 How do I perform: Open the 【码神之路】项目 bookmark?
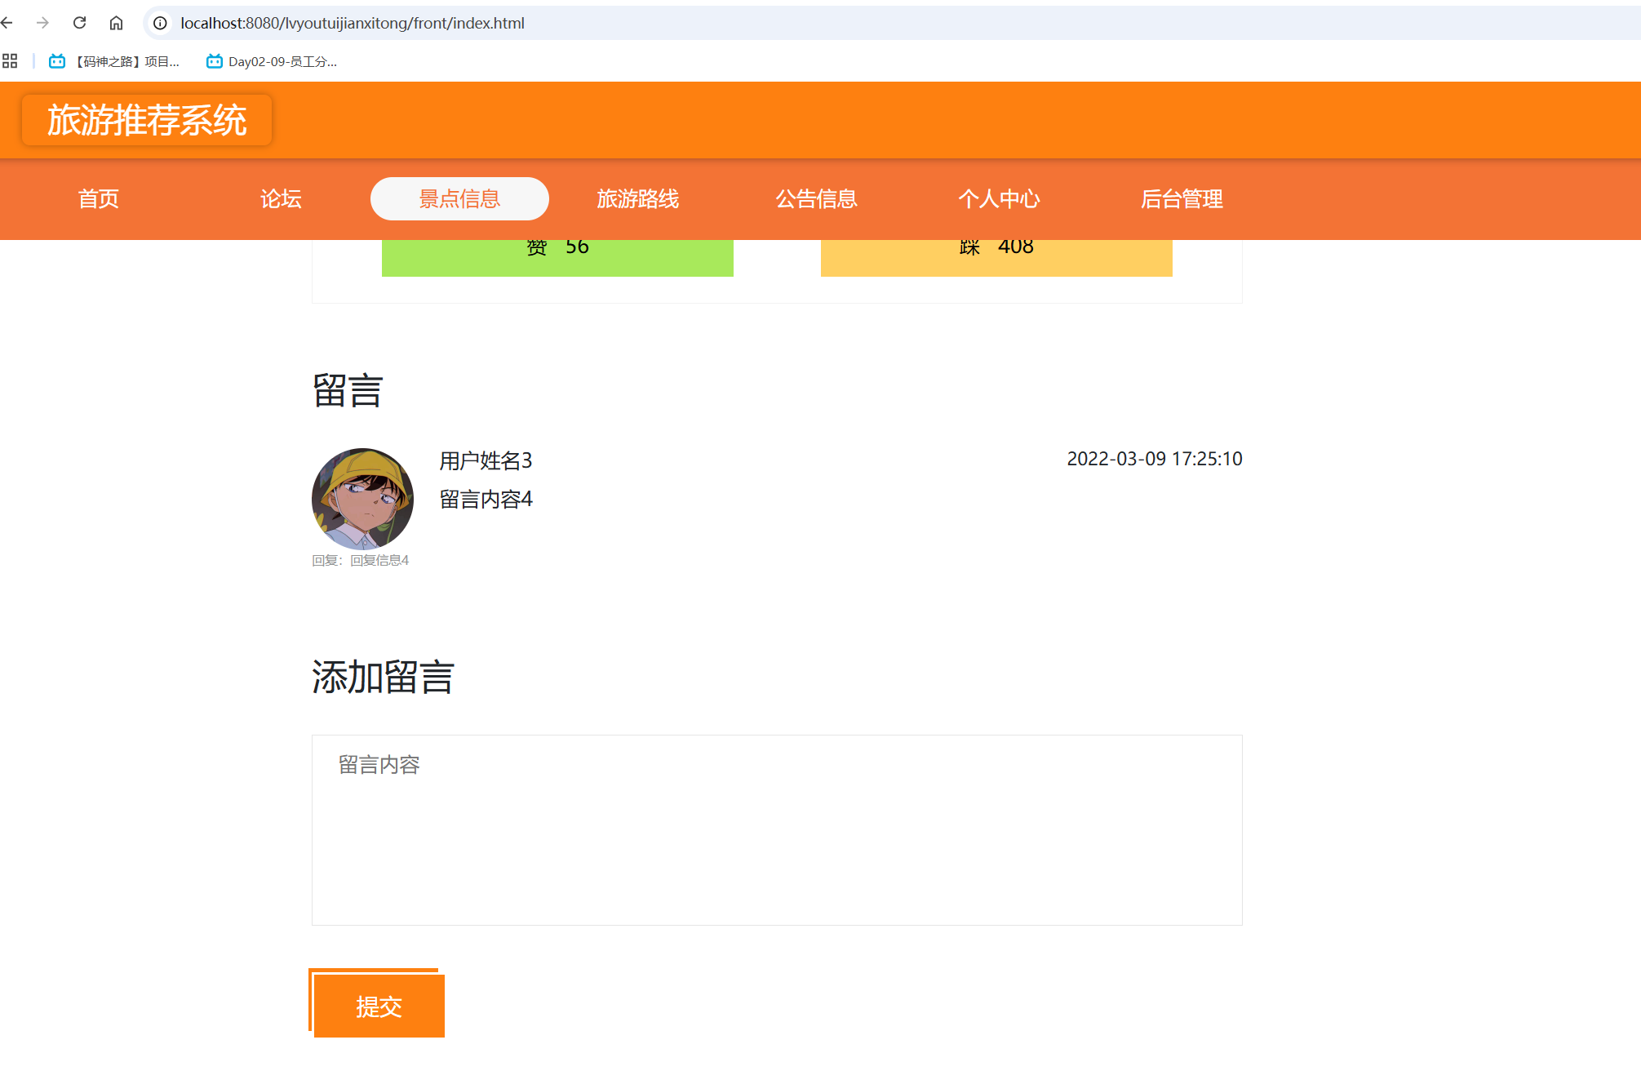114,61
